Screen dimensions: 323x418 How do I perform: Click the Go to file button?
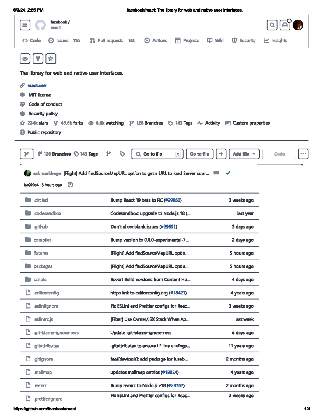pos(199,154)
